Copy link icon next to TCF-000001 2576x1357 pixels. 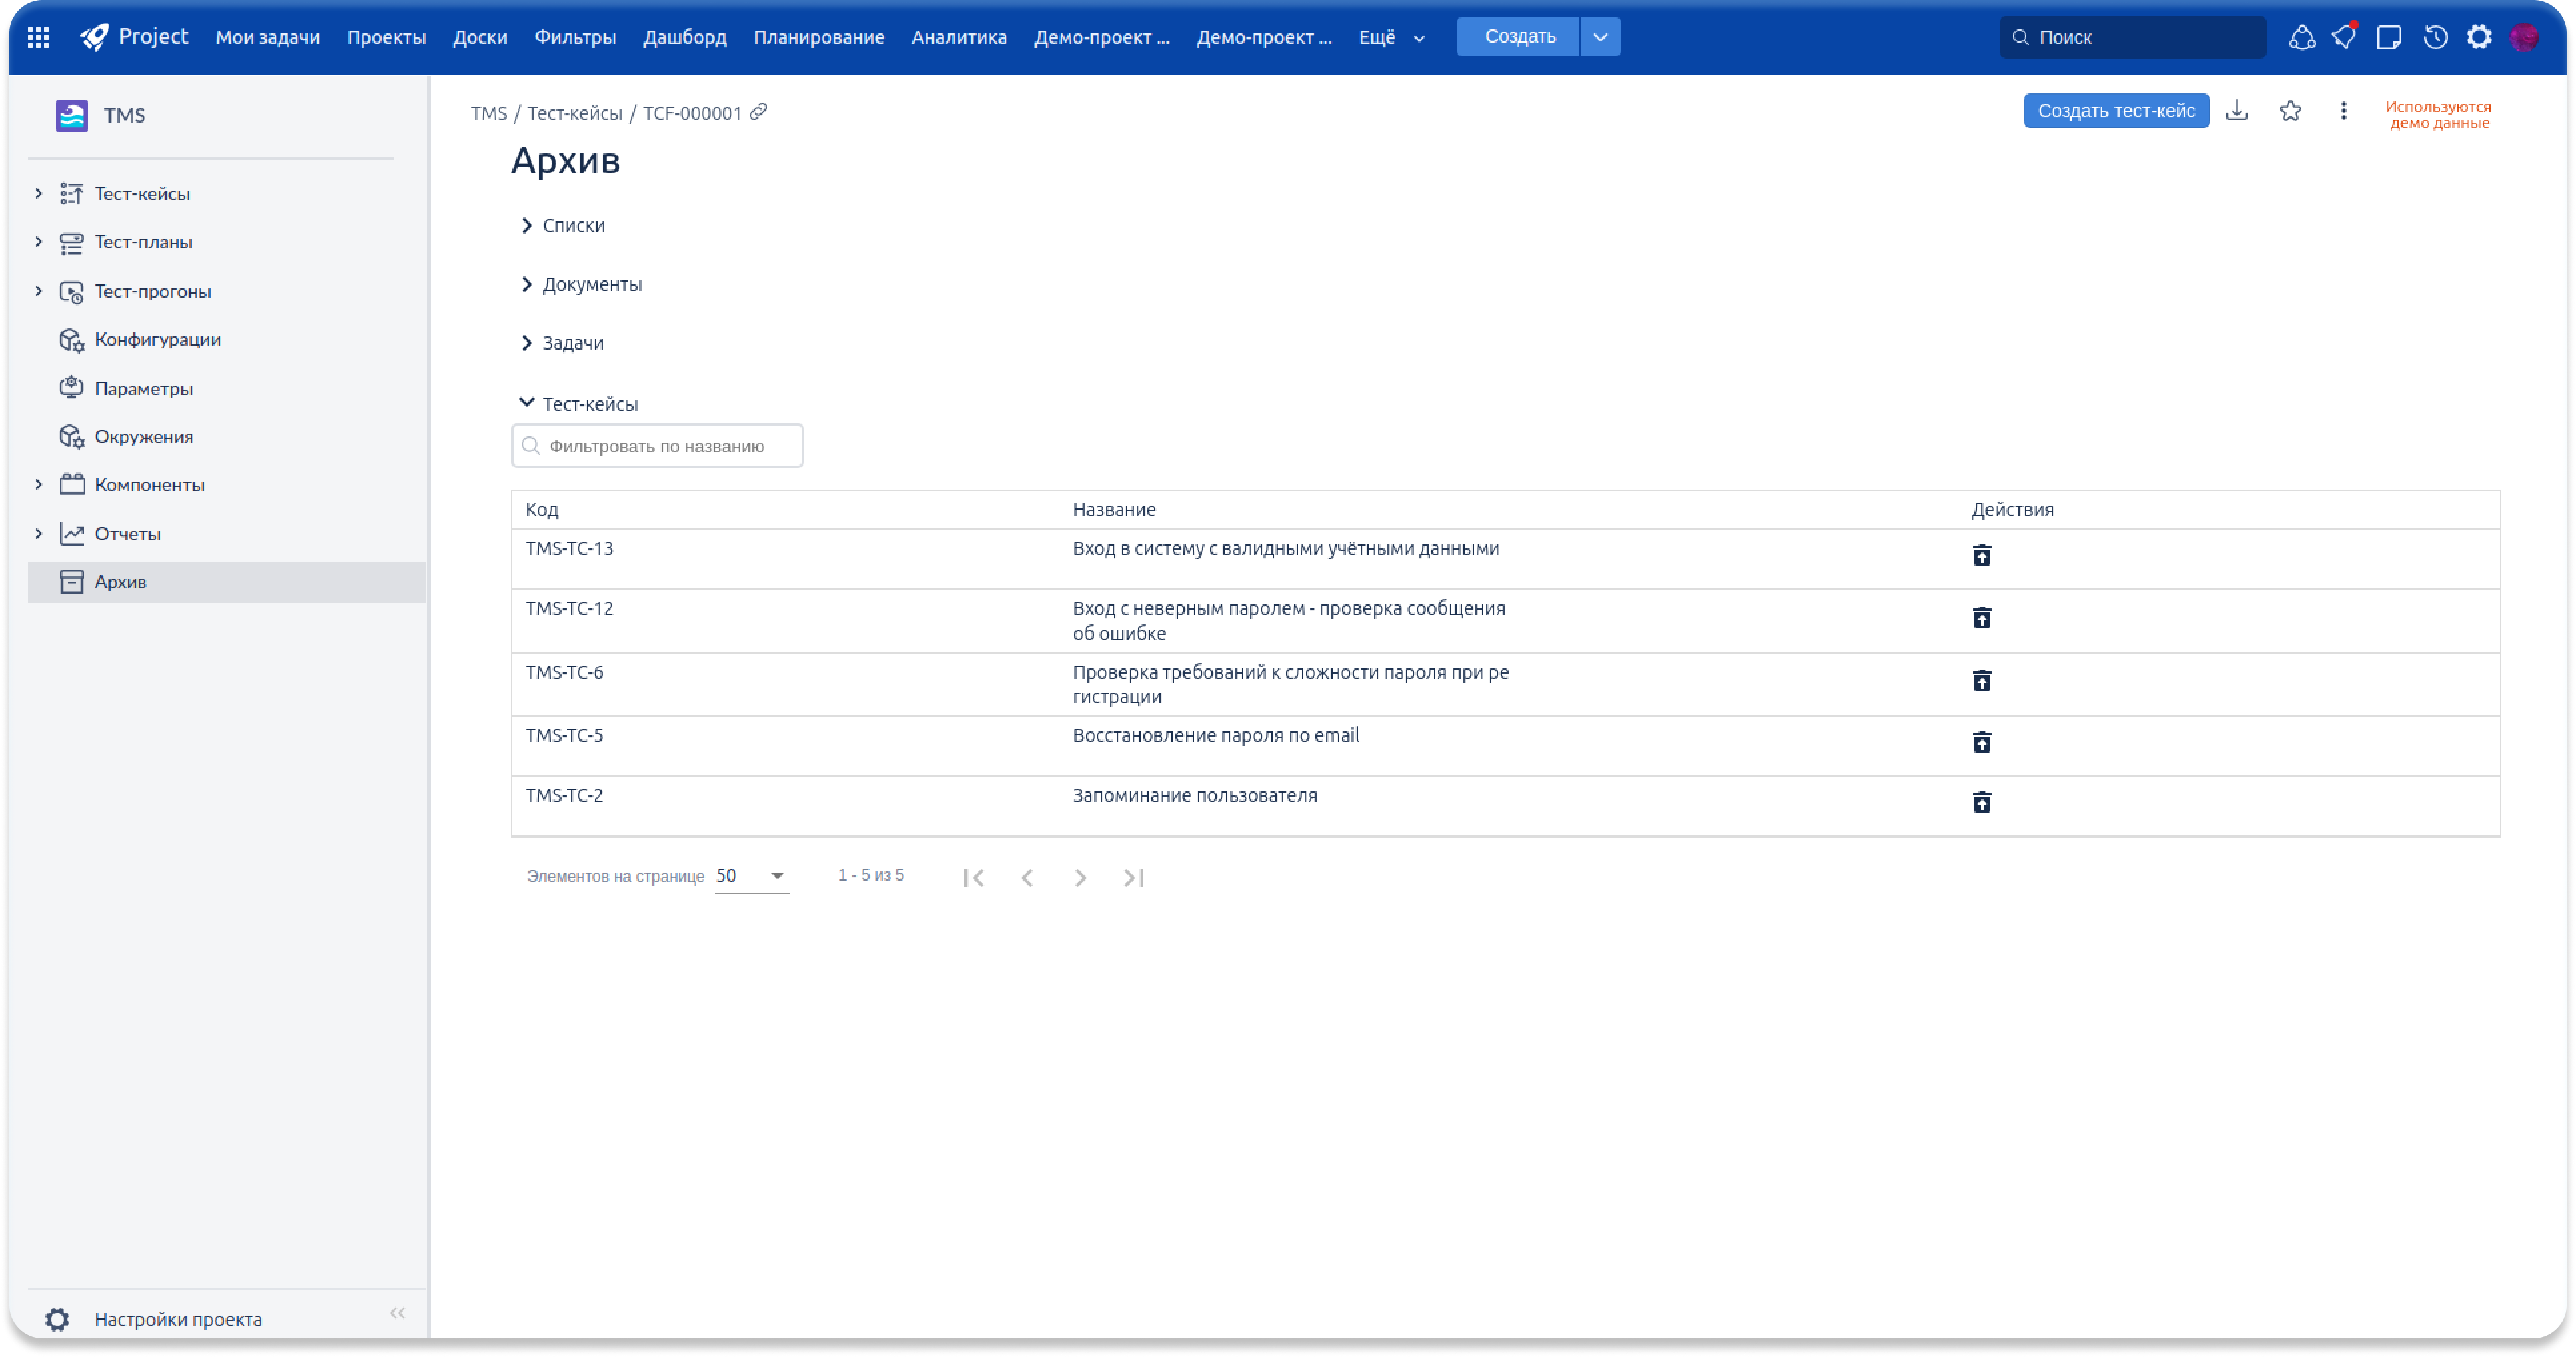(759, 112)
